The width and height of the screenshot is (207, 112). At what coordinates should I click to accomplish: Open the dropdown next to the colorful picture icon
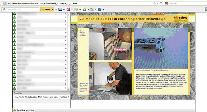[x=95, y=9]
